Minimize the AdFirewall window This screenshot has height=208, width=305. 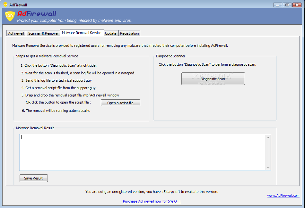(x=278, y=5)
